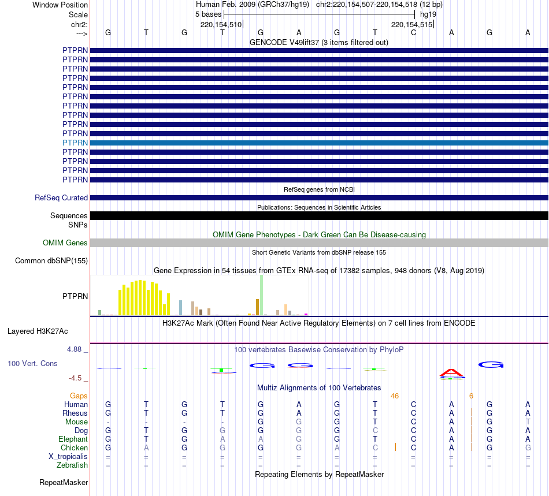Open 'Repeating Elements by RepeatMasker' title
This screenshot has width=549, height=496.
coord(319,474)
